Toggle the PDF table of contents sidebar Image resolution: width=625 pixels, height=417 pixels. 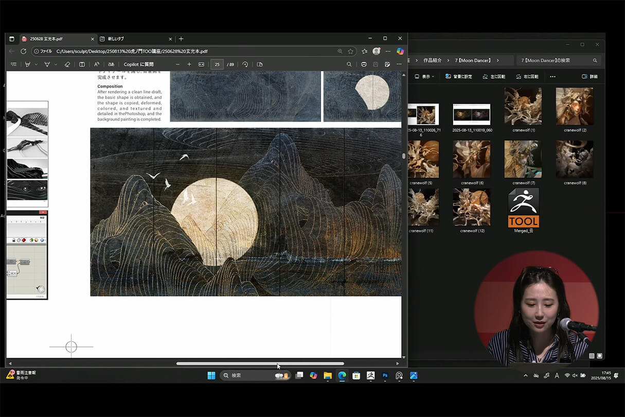[x=14, y=64]
